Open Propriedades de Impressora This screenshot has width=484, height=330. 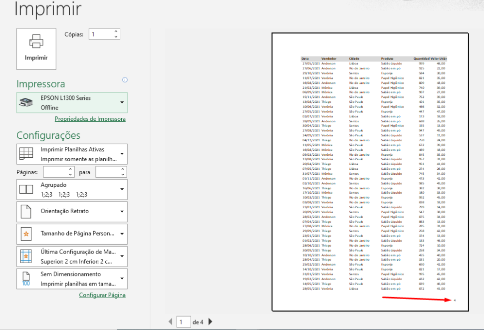tap(90, 119)
